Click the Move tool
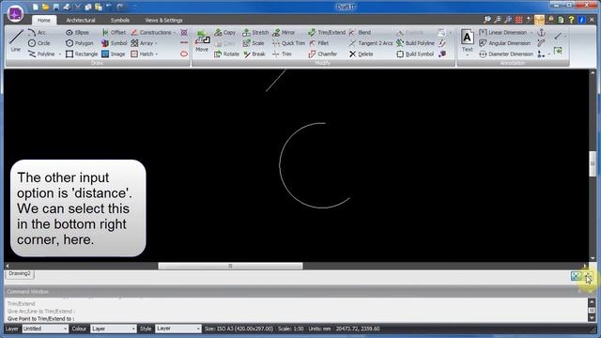The image size is (601, 338). (202, 41)
